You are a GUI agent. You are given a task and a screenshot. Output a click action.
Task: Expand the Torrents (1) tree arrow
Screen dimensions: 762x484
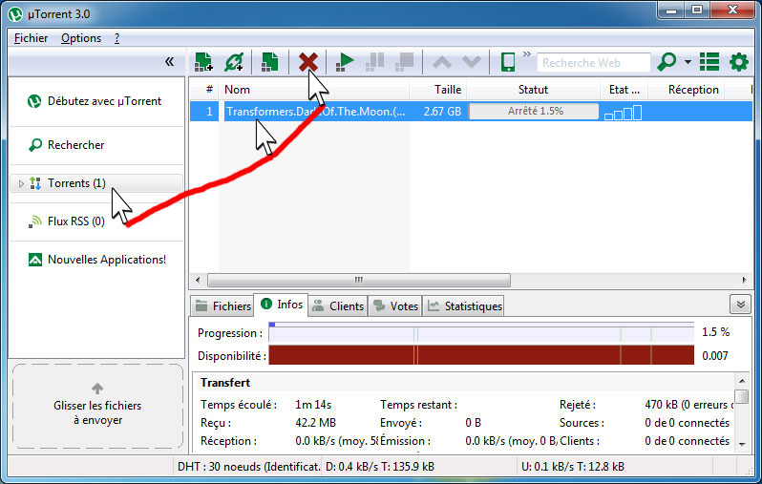pos(21,183)
